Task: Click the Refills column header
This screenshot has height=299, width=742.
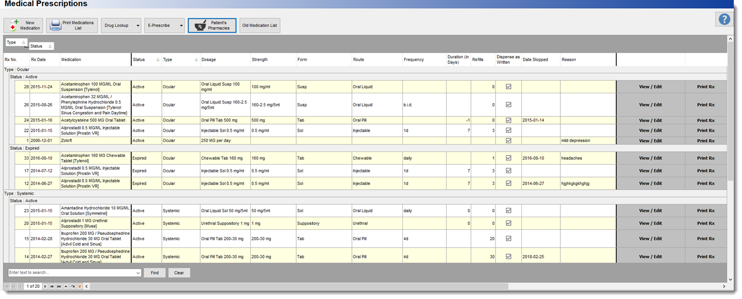Action: pos(483,59)
